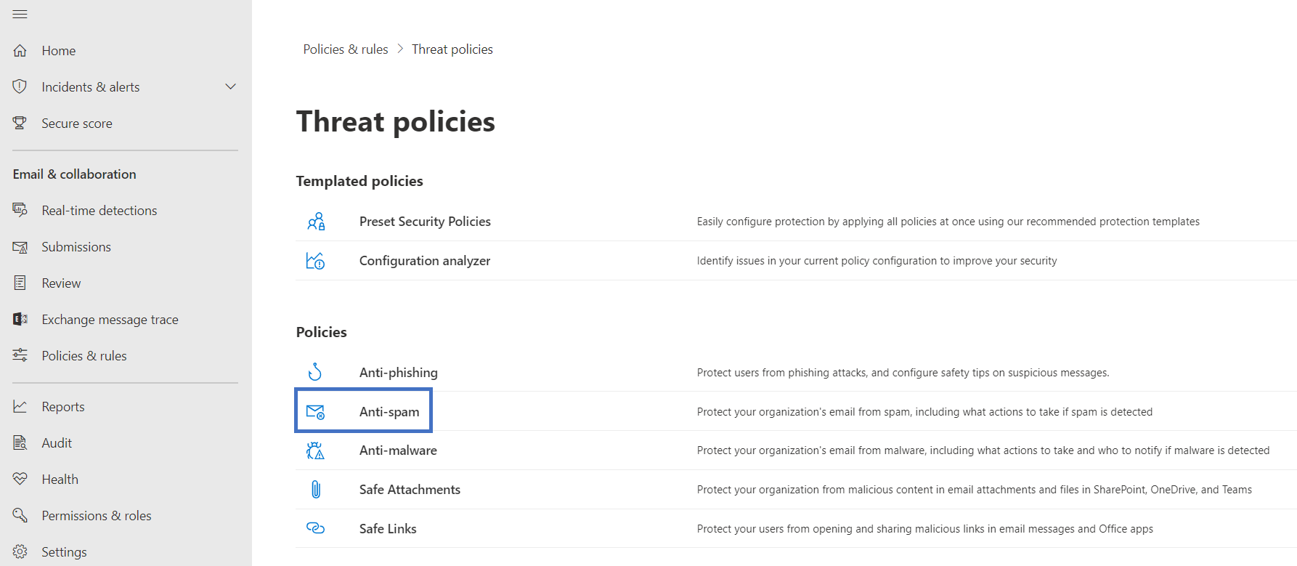The height and width of the screenshot is (566, 1297).
Task: Open the Anti-malware policy link
Action: click(398, 450)
